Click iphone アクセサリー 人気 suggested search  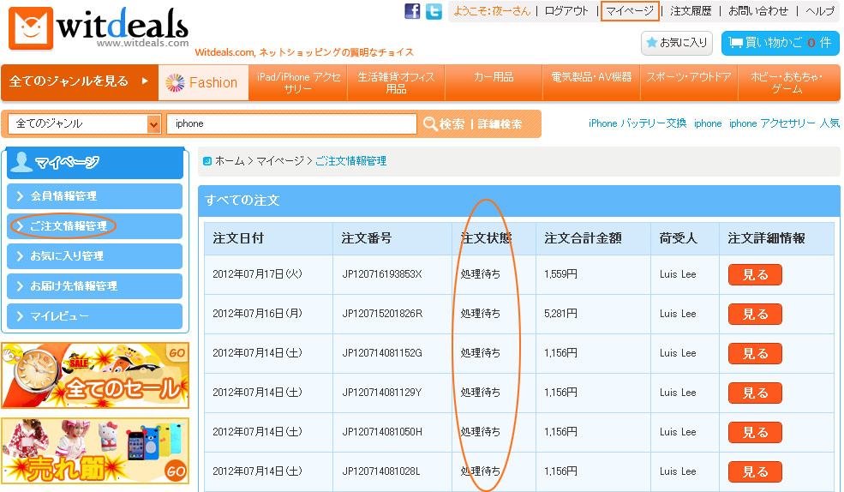784,123
